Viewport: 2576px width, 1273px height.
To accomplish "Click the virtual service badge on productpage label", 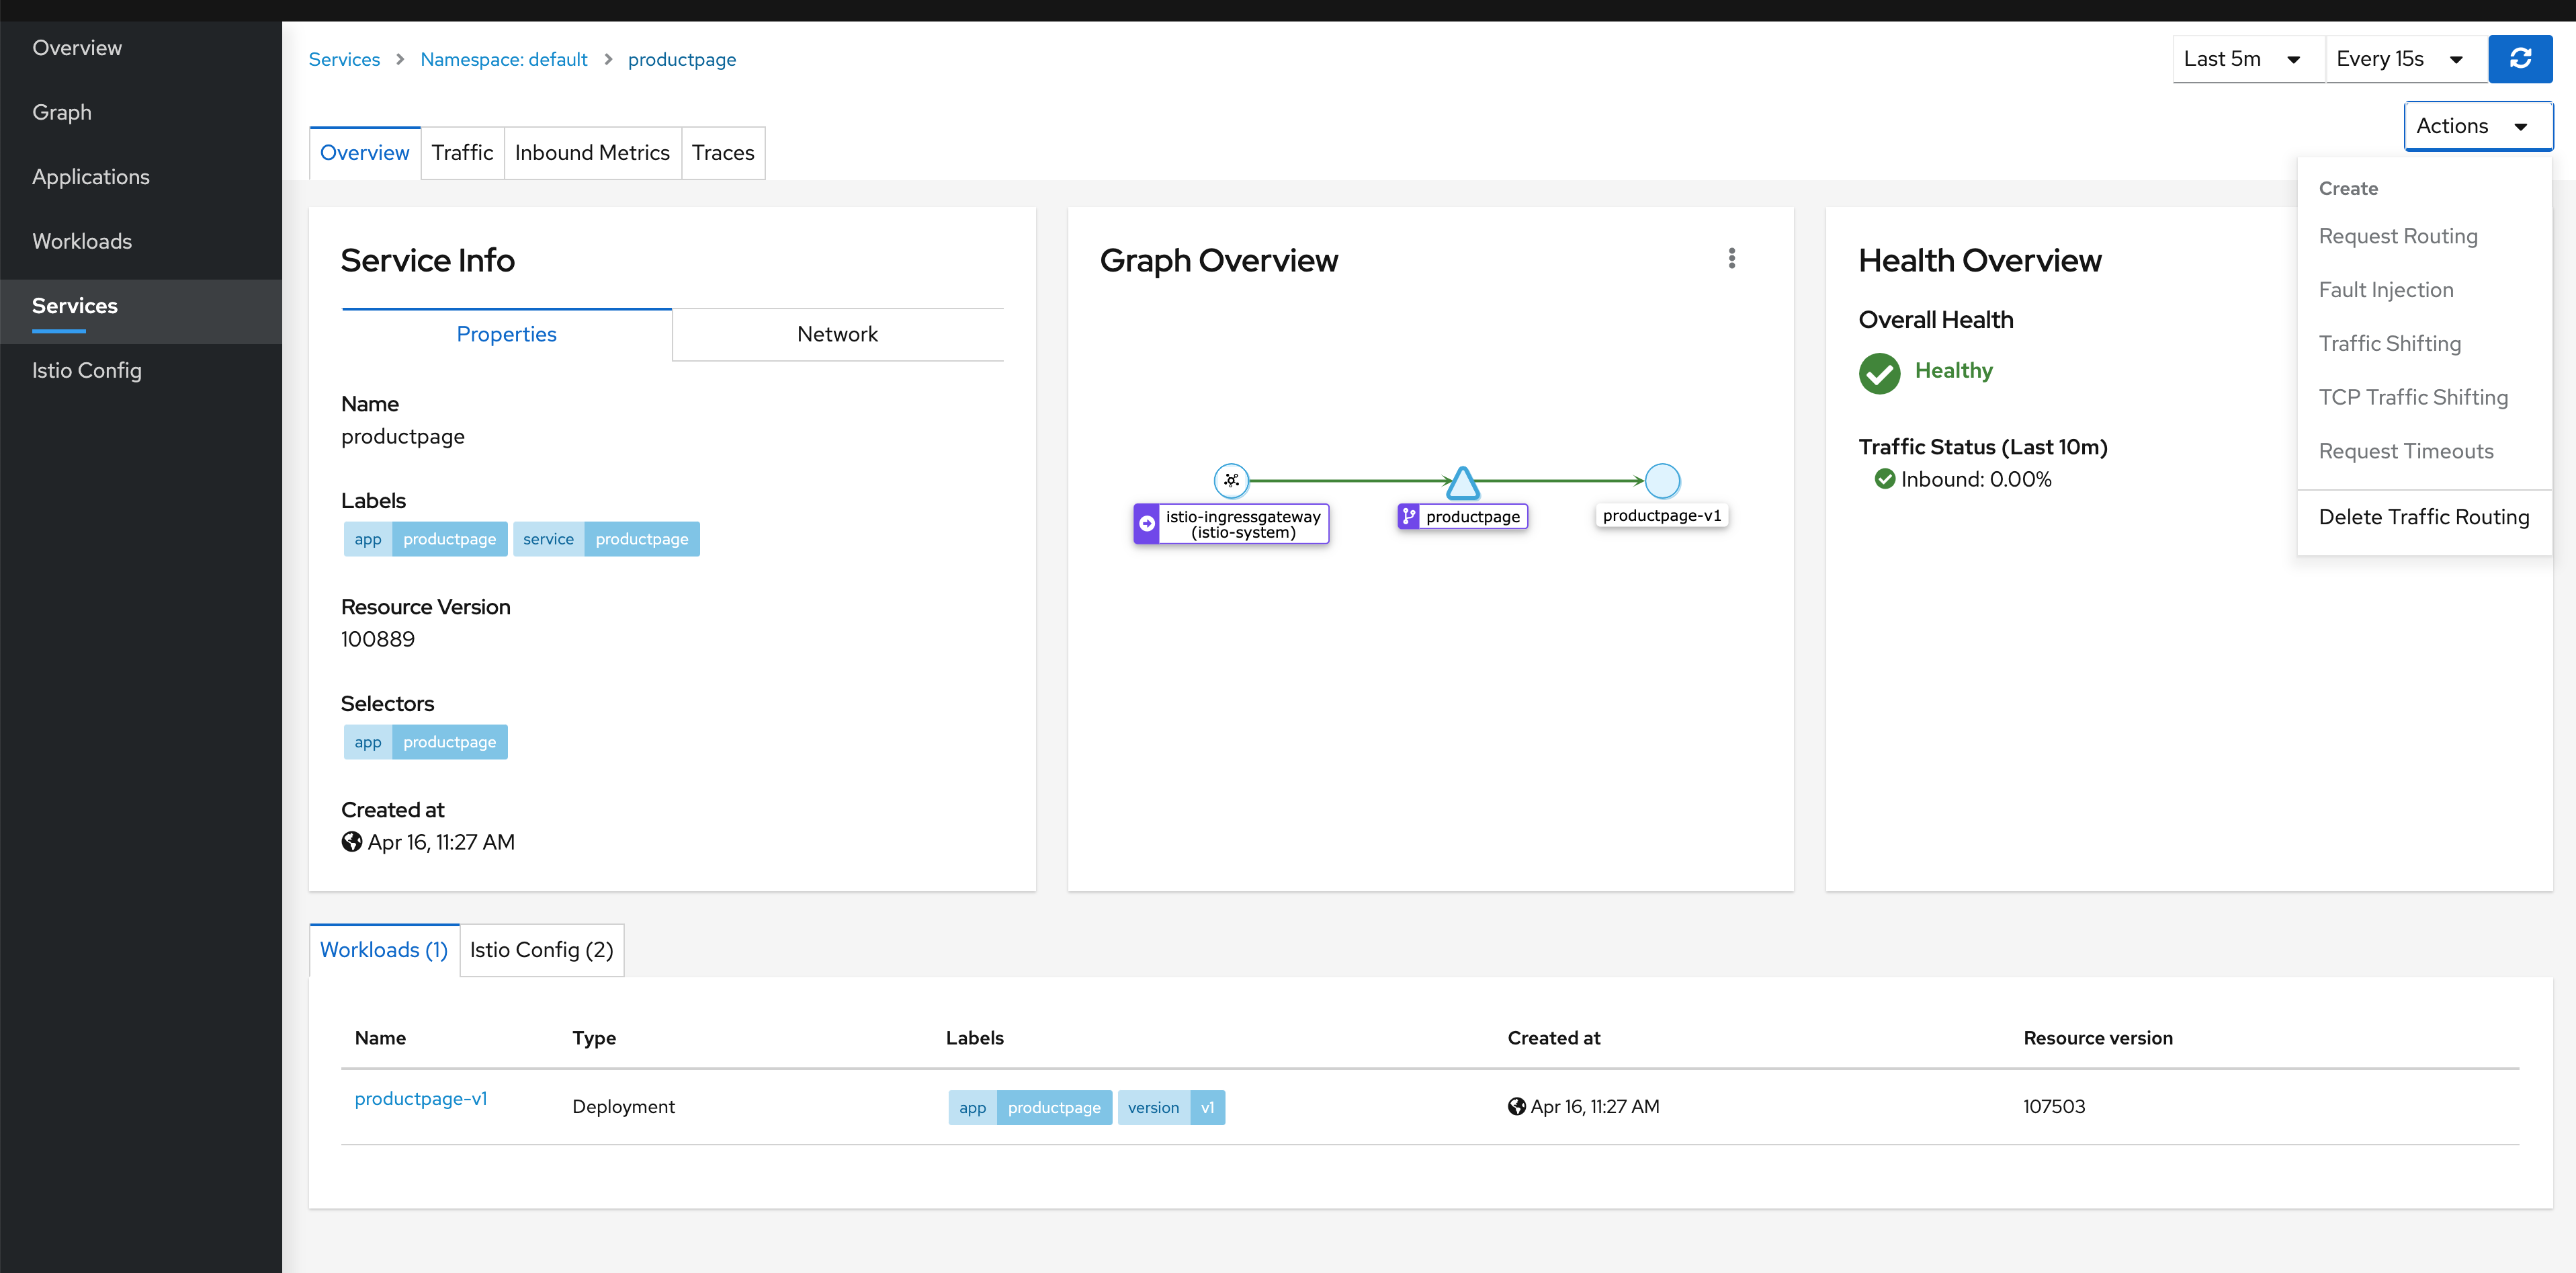I will 1409,516.
